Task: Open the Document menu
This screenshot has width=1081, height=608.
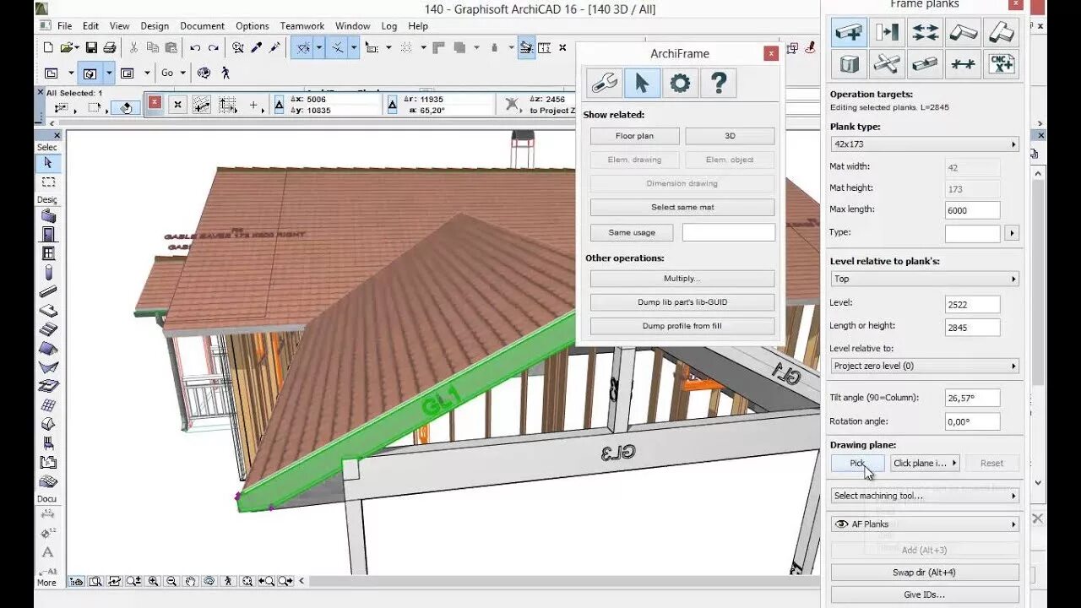Action: coord(203,26)
